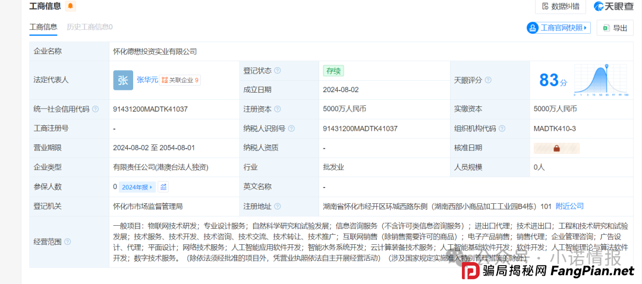Open legal representative 张华元 link

[147, 80]
